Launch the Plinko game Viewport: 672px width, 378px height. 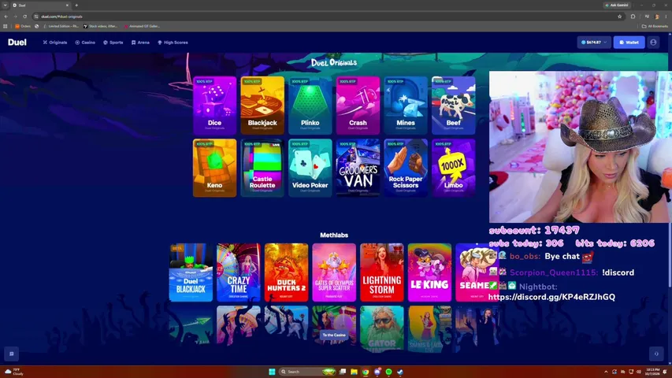click(x=310, y=106)
